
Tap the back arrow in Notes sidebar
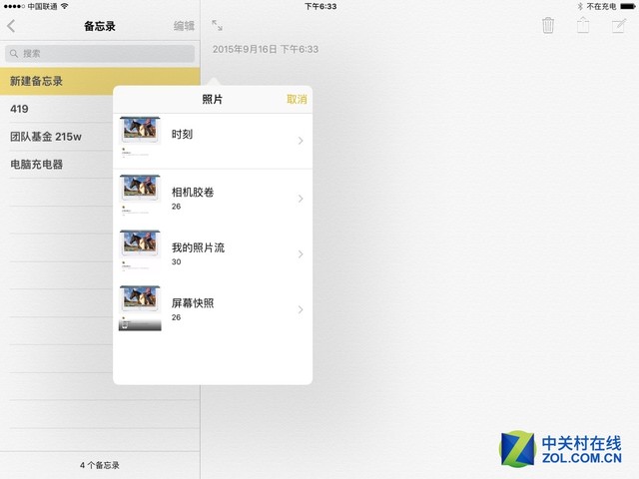(x=11, y=26)
